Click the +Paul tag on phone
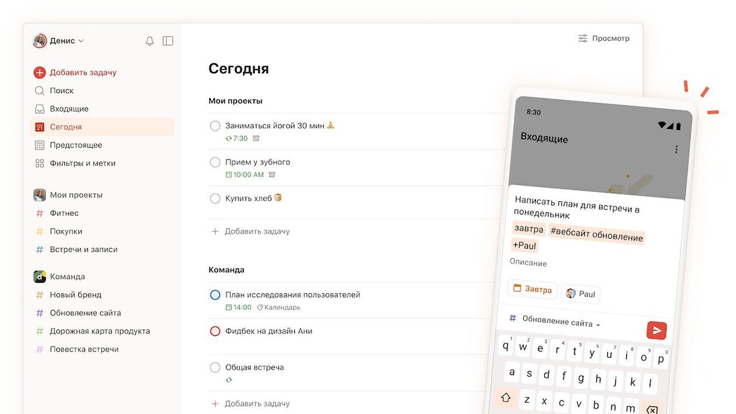736x414 pixels. (524, 245)
